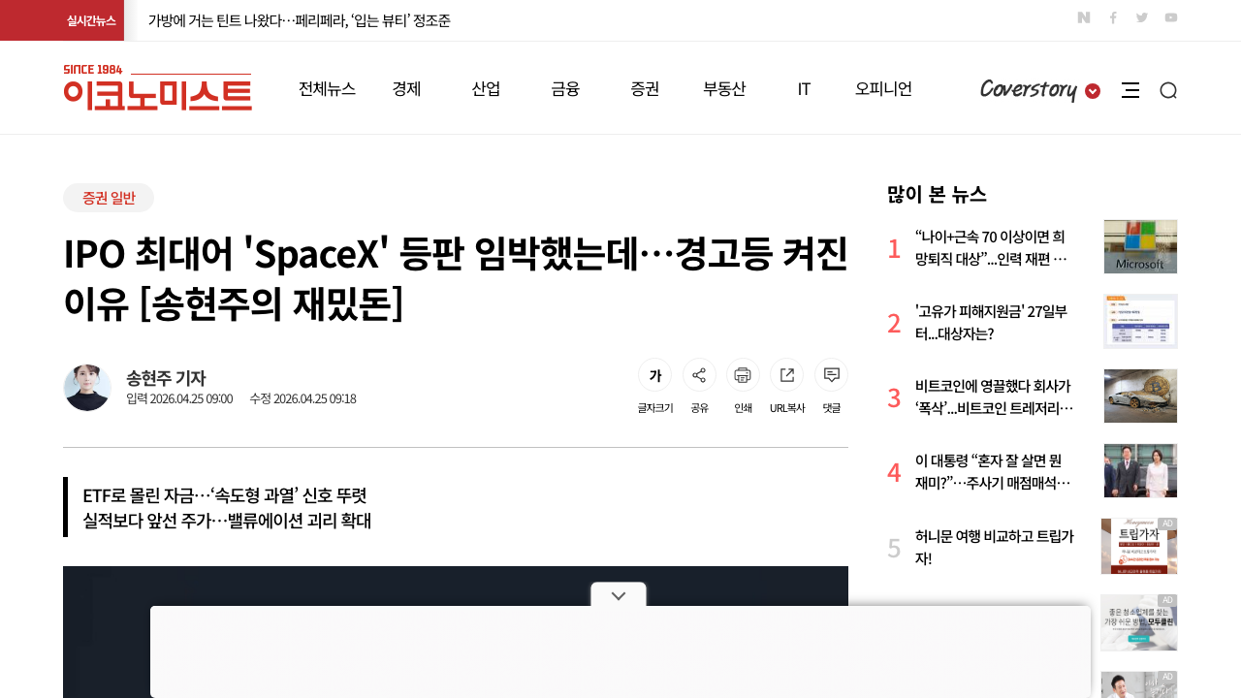The height and width of the screenshot is (698, 1241).
Task: Click the president couple thumbnail
Action: [1140, 470]
